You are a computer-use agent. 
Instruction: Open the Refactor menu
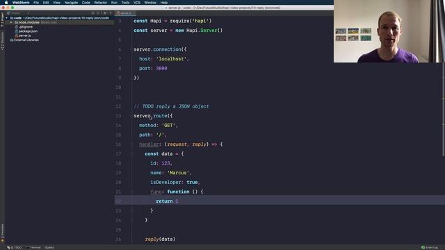pyautogui.click(x=100, y=3)
